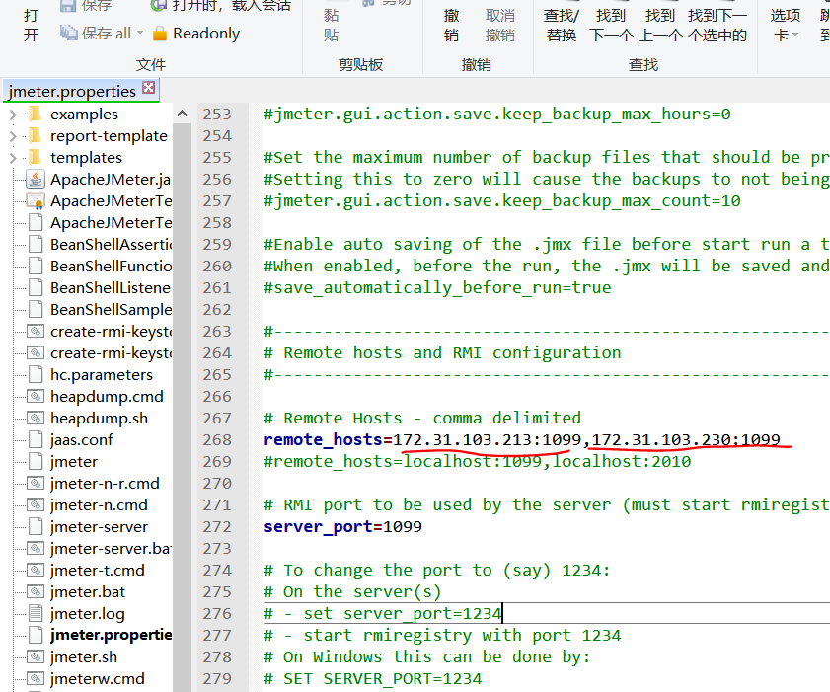Click 找到下一个 find next
Image resolution: width=830 pixels, height=692 pixels.
[x=611, y=25]
